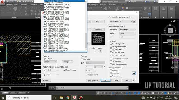
Task: Click the Open file icon in quick access toolbar
Action: pos(11,2)
